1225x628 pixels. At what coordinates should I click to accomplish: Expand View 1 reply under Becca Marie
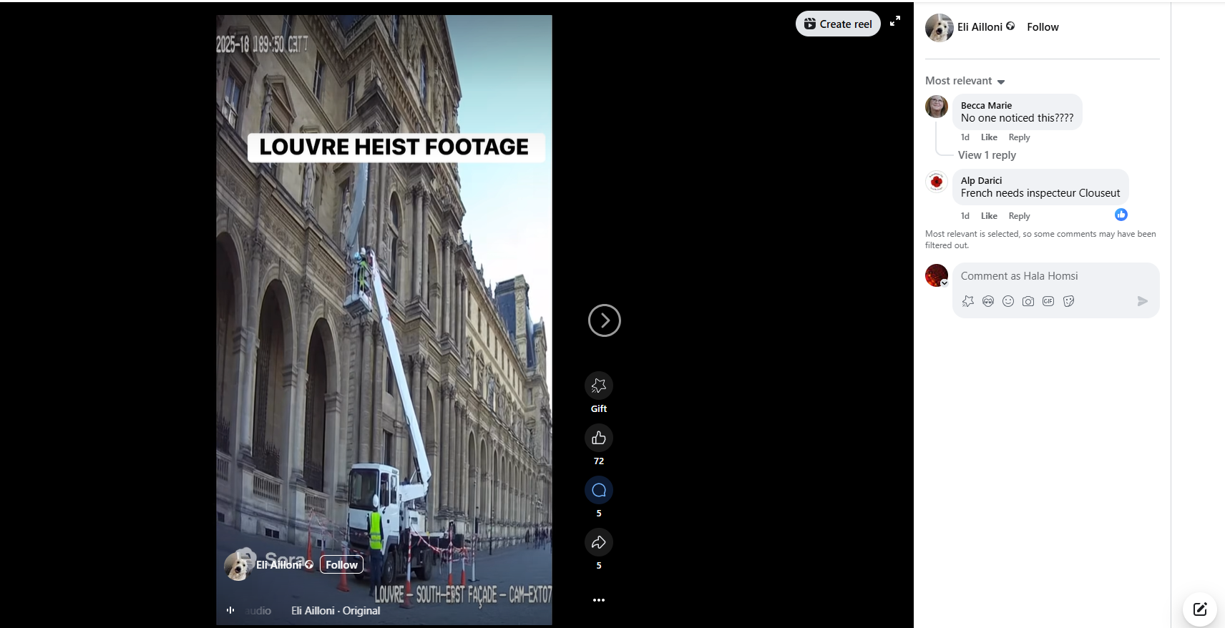[x=987, y=155]
